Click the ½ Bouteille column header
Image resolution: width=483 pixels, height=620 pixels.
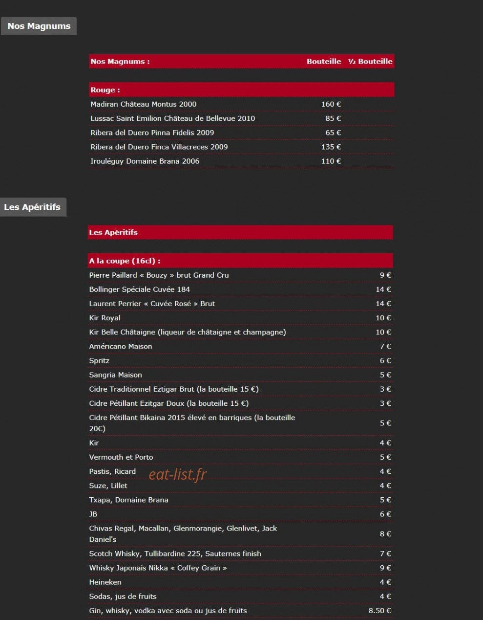370,61
